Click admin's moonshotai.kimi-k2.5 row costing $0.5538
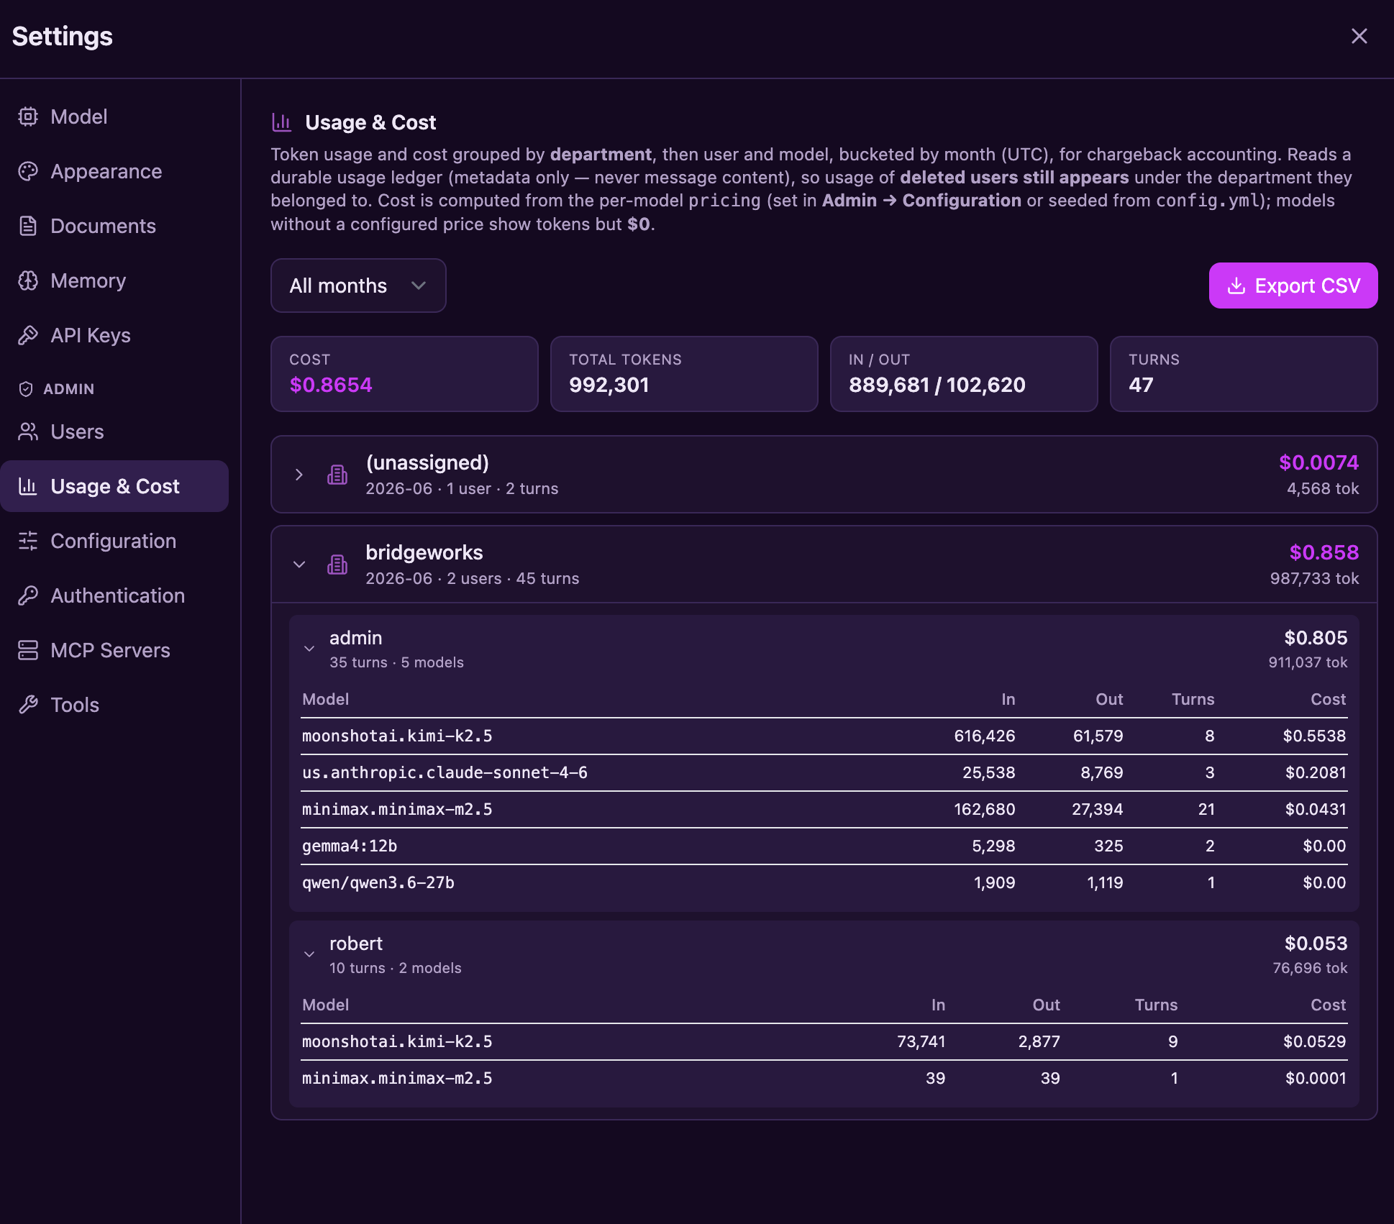 tap(824, 736)
